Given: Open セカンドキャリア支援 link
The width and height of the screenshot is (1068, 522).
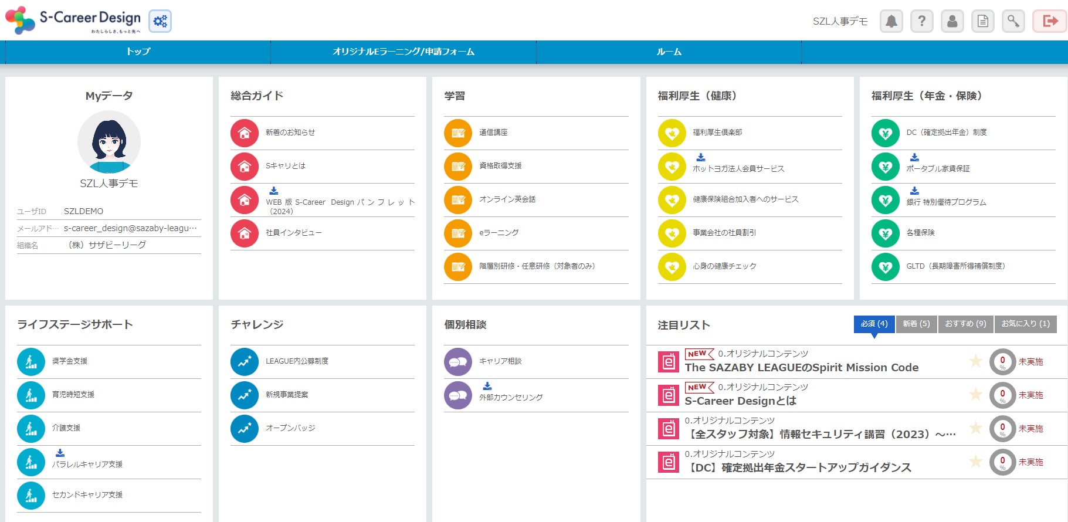Looking at the screenshot, I should [87, 495].
